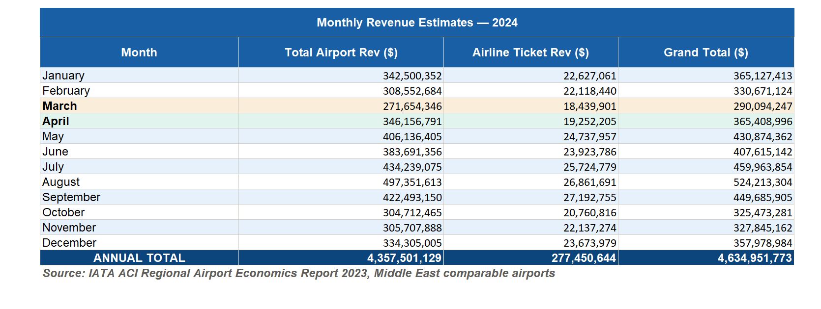Viewport: 821px width, 309px height.
Task: Select the Grand Total ($) column header
Action: [x=705, y=52]
